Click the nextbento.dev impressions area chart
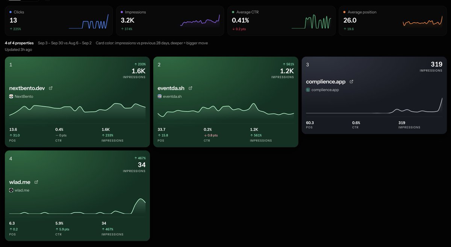 click(x=77, y=112)
